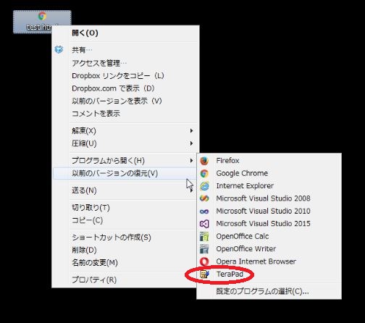Screen dimensions: 365x323
Task: Click the Dropbox icon beside 共有
Action: coord(59,49)
